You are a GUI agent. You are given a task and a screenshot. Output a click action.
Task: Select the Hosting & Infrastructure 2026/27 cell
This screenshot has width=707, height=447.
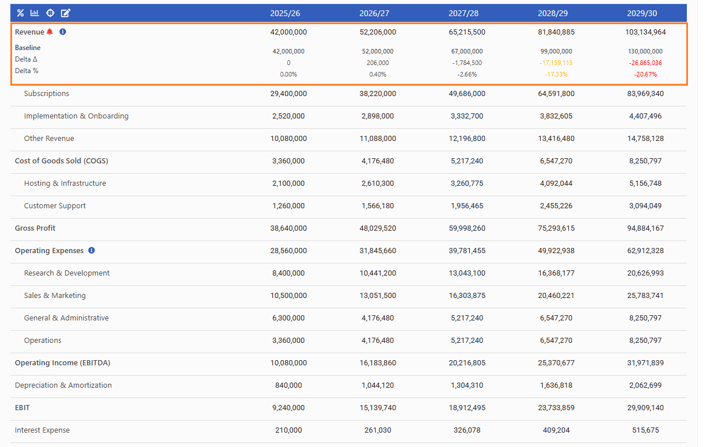[x=377, y=184]
